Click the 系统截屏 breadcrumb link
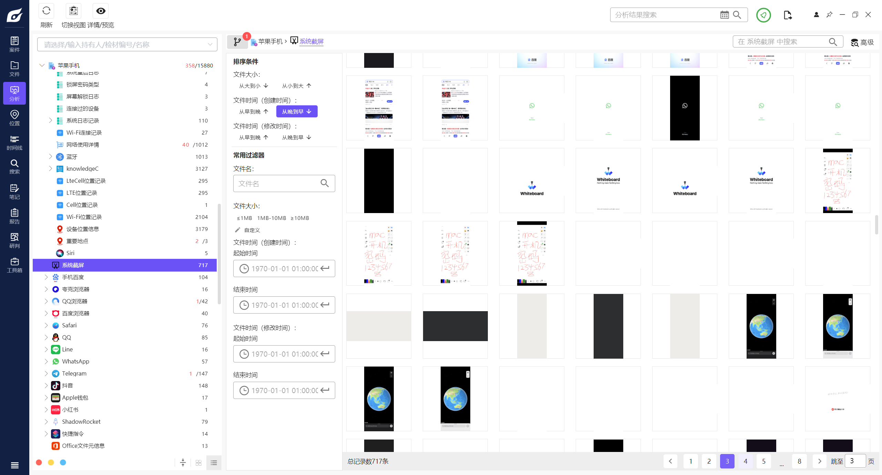 (x=311, y=42)
